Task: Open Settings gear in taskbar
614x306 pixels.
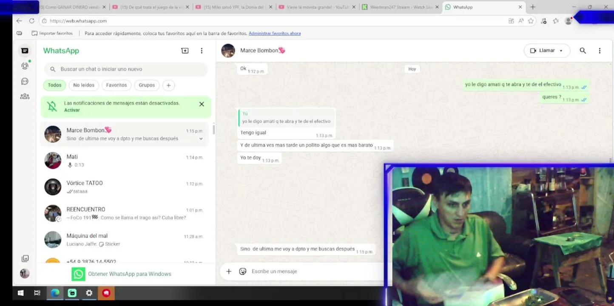Action: [89, 293]
